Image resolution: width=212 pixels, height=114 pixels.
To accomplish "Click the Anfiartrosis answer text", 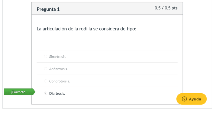I will 58,69.
